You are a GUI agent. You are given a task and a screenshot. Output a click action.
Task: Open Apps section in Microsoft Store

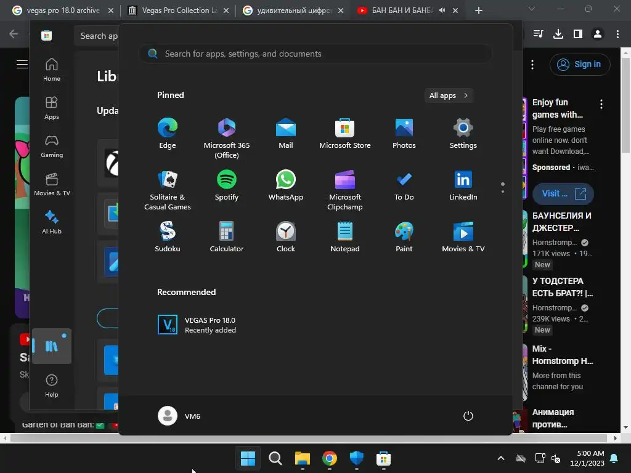(x=52, y=108)
